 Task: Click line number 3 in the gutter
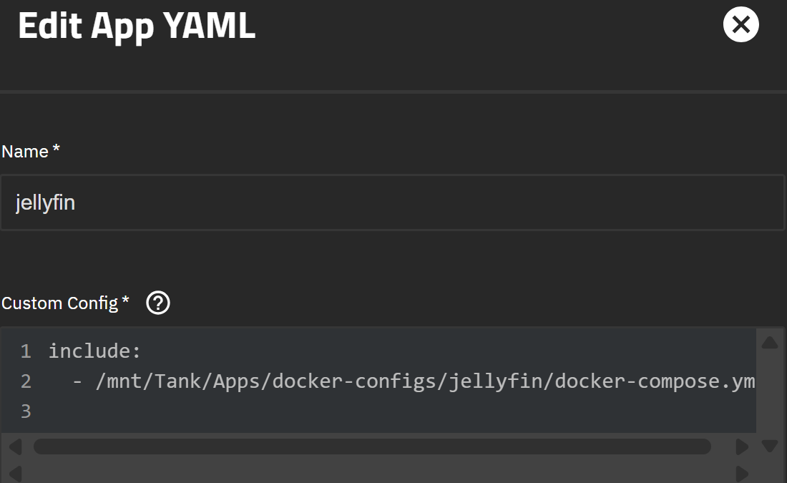point(26,411)
